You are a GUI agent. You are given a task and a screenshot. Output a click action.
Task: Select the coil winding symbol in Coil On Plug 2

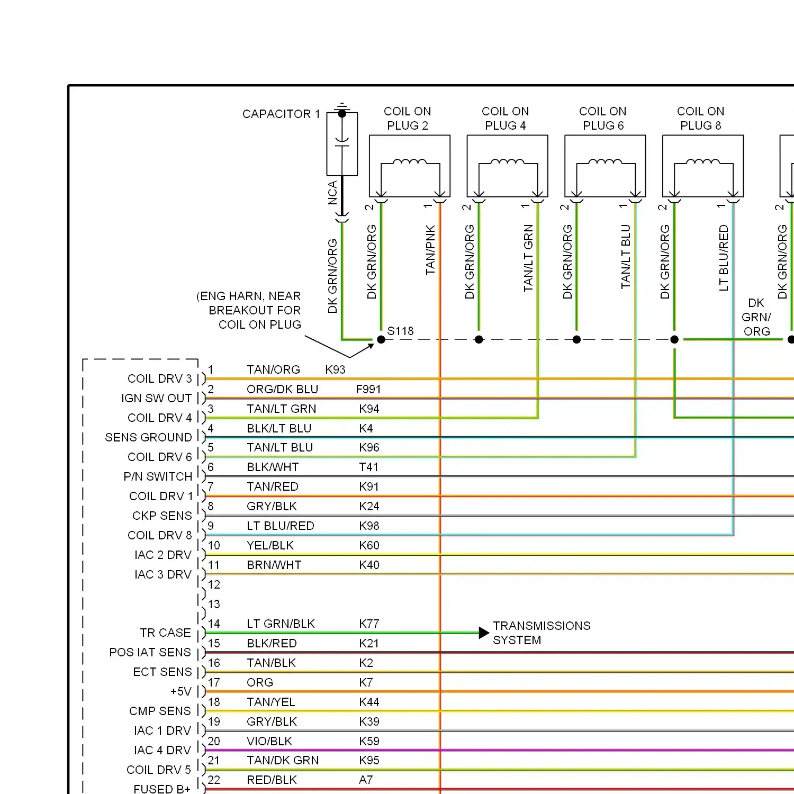pos(410,162)
